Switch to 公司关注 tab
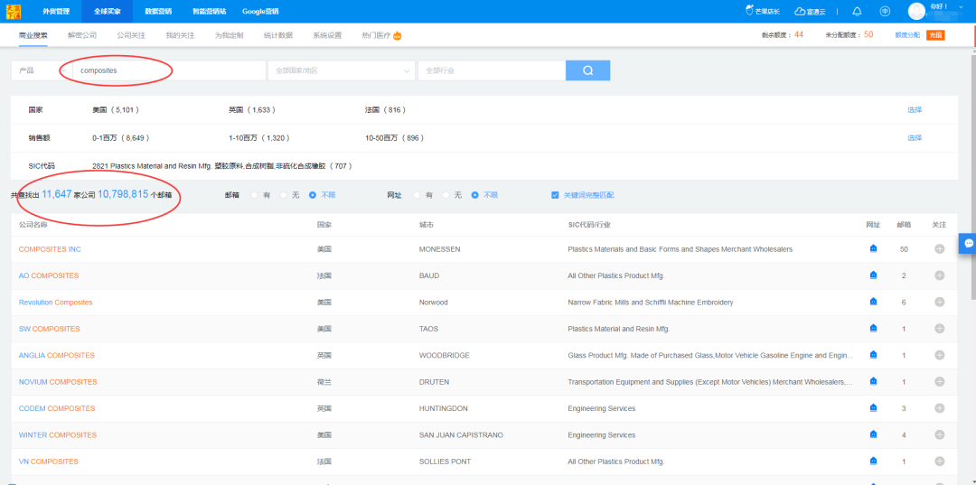The image size is (976, 485). (131, 35)
